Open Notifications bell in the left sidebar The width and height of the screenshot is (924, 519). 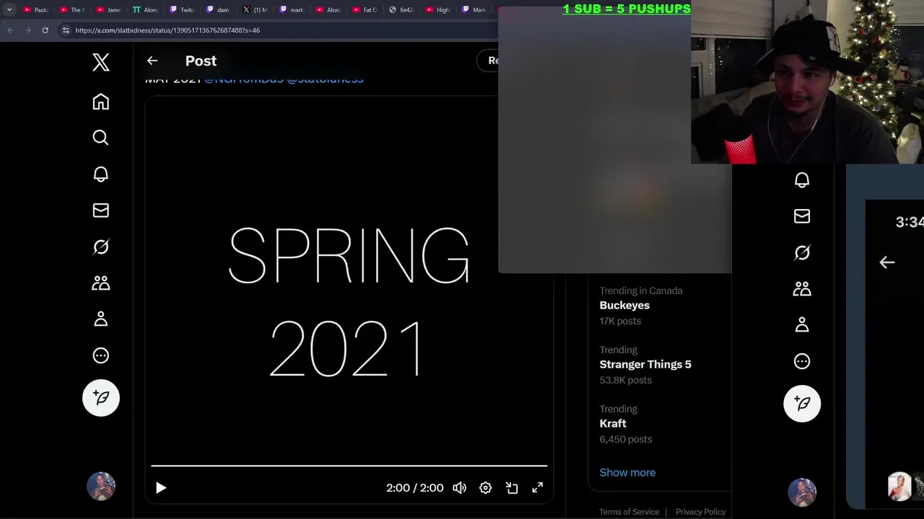101,174
